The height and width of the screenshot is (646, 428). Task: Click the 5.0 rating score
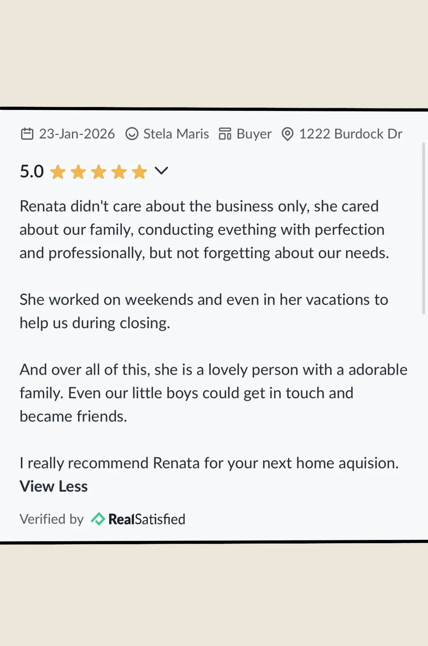click(x=32, y=171)
